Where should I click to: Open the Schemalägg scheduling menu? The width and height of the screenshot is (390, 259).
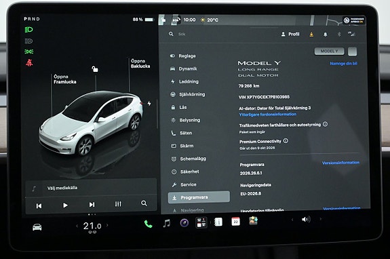pos(189,159)
